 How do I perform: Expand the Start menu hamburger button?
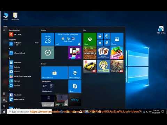[4, 30]
